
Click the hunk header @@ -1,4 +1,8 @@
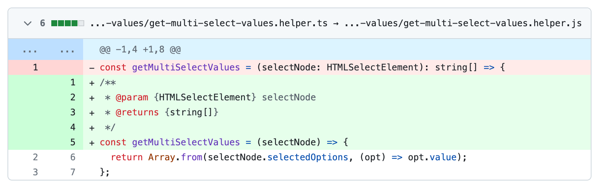coord(140,49)
